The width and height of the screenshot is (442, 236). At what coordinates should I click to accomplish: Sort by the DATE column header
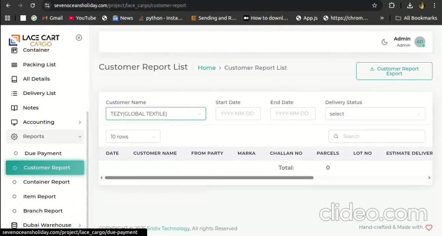112,154
